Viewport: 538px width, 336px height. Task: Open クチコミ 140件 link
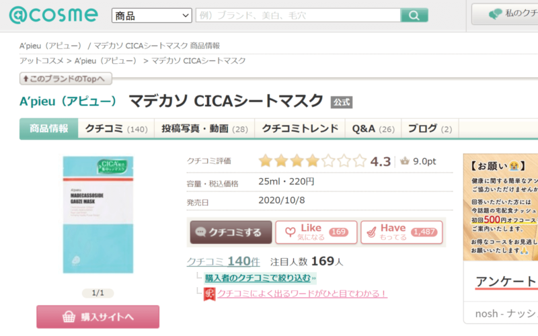[223, 261]
